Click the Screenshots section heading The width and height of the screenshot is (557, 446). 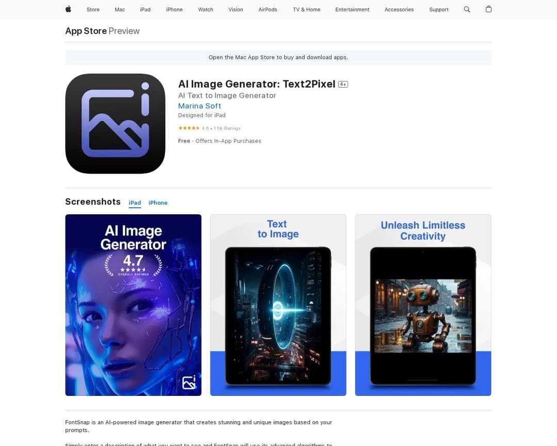click(x=93, y=202)
